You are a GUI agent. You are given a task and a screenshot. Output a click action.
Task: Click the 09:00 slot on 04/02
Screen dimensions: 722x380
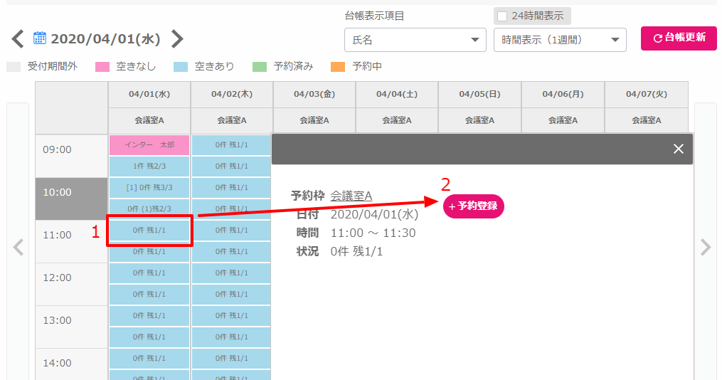click(x=231, y=145)
